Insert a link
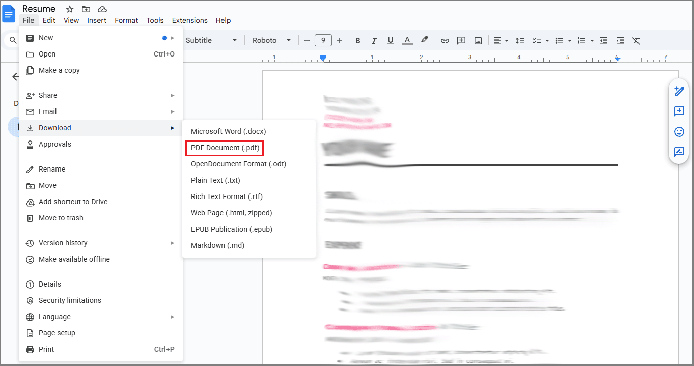The height and width of the screenshot is (366, 694). point(445,40)
